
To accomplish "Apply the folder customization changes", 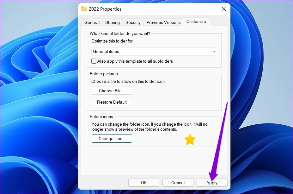I will coord(212,182).
